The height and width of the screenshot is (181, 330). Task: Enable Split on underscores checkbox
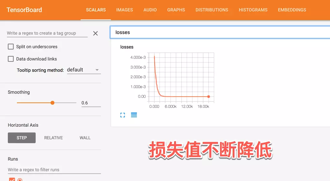click(11, 47)
